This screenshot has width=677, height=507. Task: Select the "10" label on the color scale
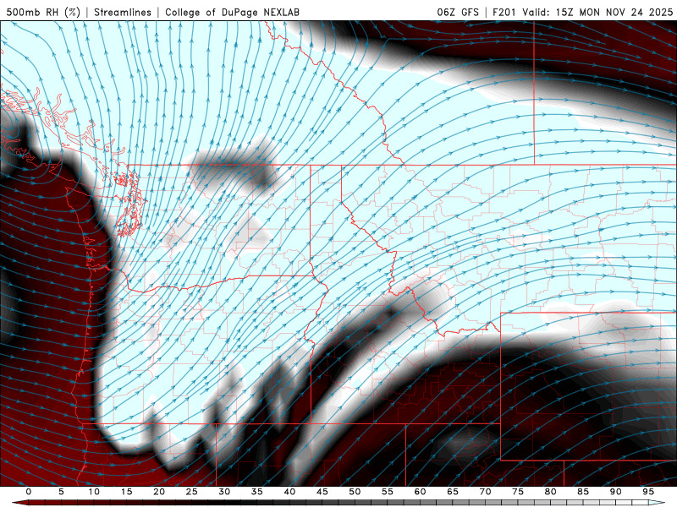pos(94,492)
